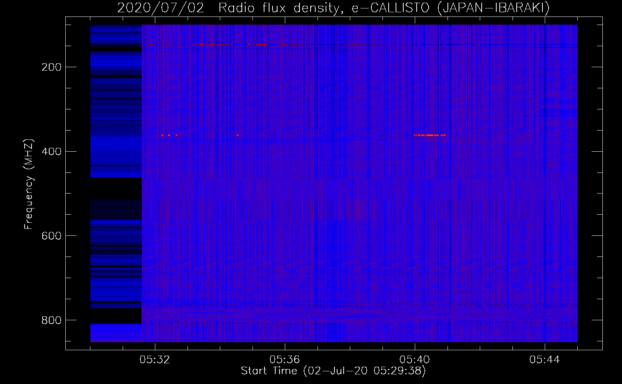Click the plot title mentioning e-CALLISTO (JAPAN-IBARAKI)
The image size is (622, 384).
(333, 8)
